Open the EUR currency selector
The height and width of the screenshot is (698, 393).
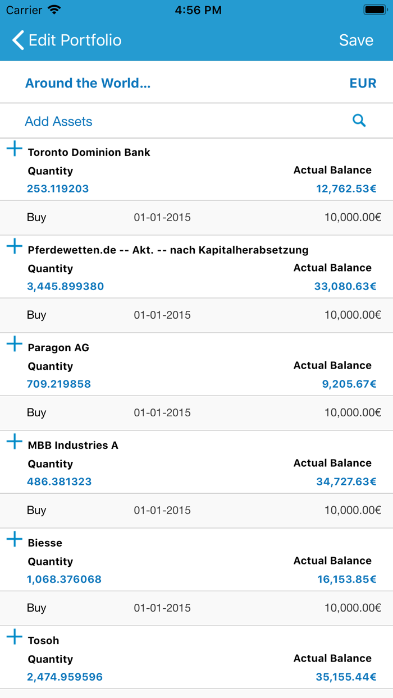tap(363, 83)
